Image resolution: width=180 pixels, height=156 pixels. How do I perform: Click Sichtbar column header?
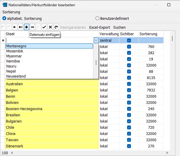click(x=129, y=34)
